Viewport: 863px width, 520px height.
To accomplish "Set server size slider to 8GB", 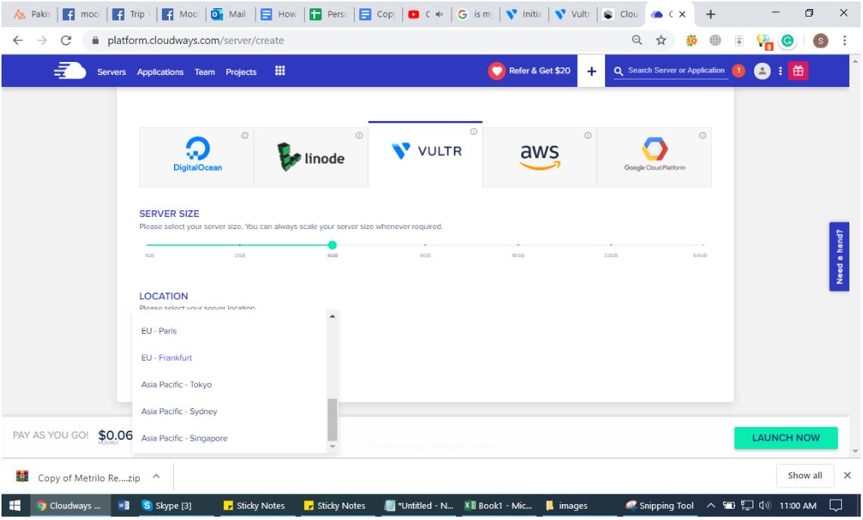I will [425, 245].
